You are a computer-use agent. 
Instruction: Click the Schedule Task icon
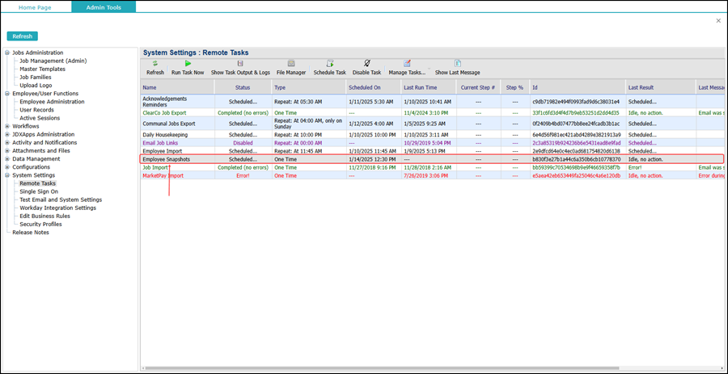[329, 64]
